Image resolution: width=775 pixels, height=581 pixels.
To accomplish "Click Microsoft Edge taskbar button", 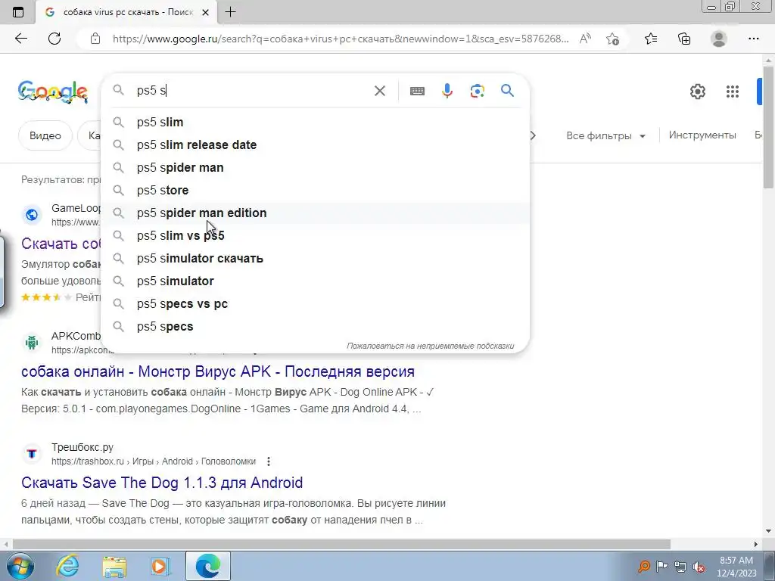I will click(208, 566).
